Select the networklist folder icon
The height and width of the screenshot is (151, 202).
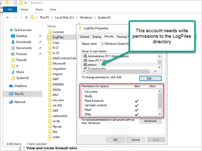(49, 116)
